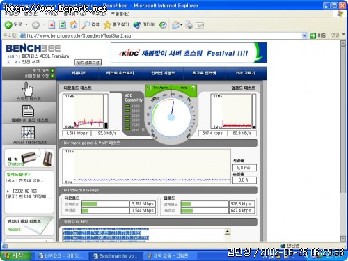Click the page icon in the address bar
The height and width of the screenshot is (261, 348).
click(23, 35)
